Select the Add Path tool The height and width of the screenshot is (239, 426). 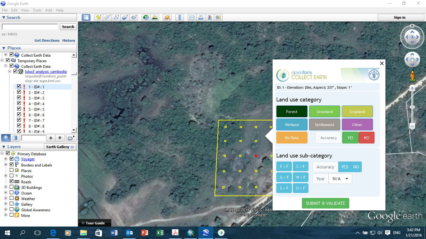(x=116, y=17)
